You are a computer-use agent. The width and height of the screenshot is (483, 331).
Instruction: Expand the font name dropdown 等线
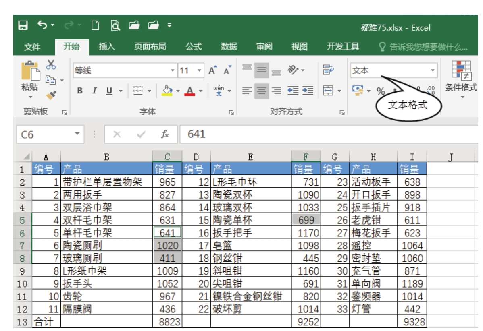pos(173,71)
